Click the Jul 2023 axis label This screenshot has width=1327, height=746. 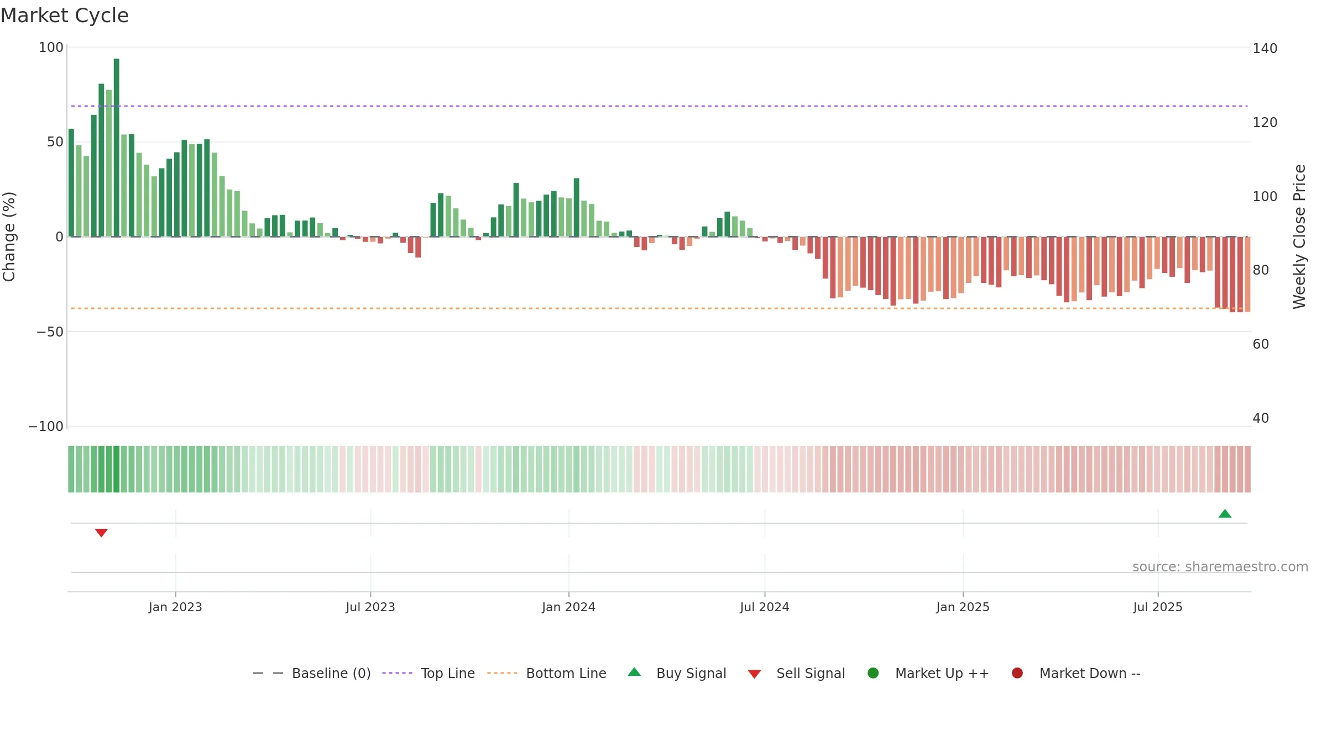pyautogui.click(x=370, y=607)
